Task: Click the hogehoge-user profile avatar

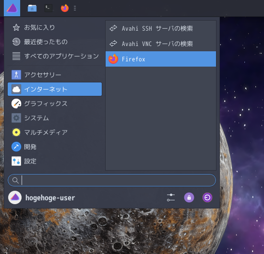Action: tap(15, 197)
